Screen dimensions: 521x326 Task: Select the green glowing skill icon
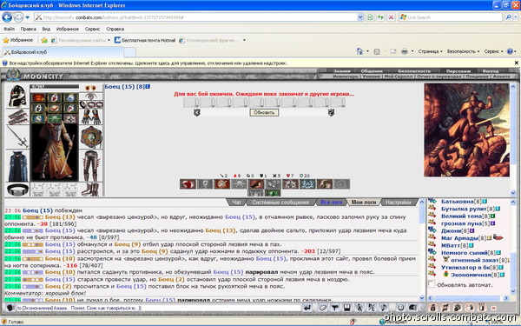(x=273, y=193)
